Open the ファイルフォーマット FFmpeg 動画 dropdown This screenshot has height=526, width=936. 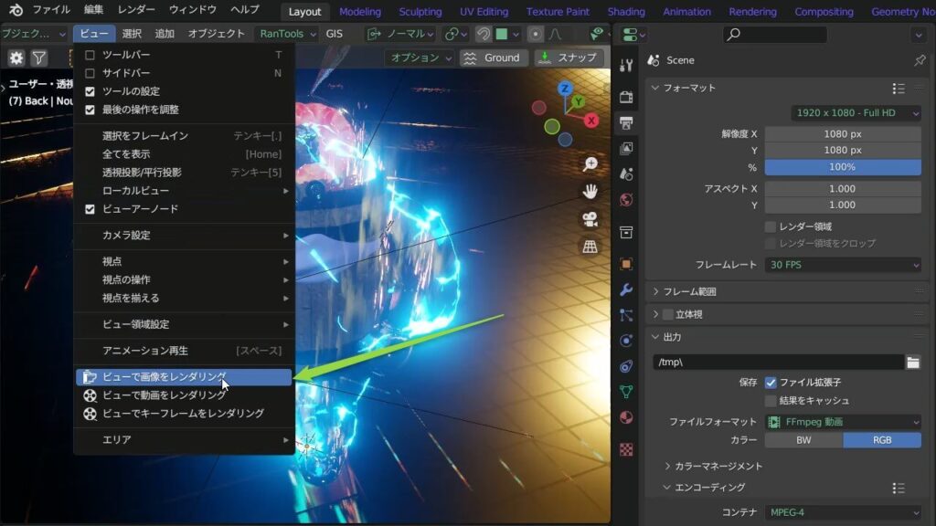click(843, 422)
